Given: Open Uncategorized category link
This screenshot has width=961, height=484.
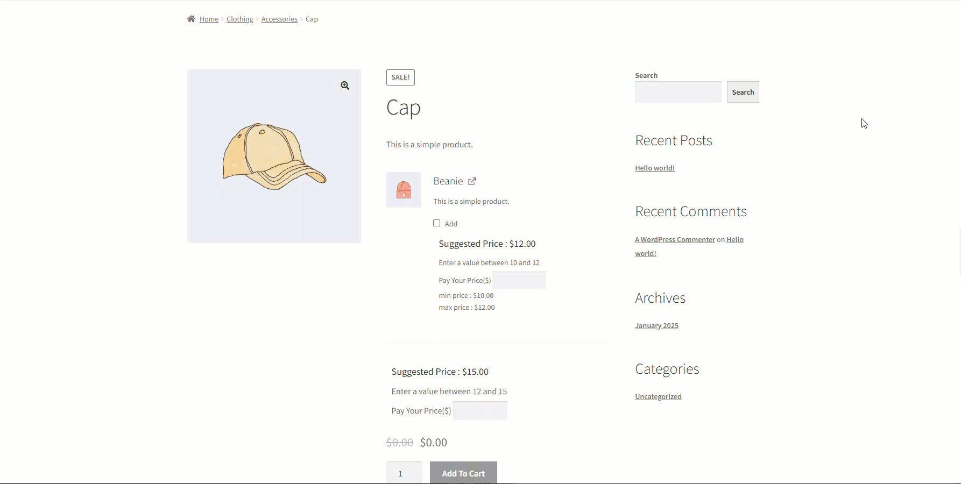Looking at the screenshot, I should 658,396.
